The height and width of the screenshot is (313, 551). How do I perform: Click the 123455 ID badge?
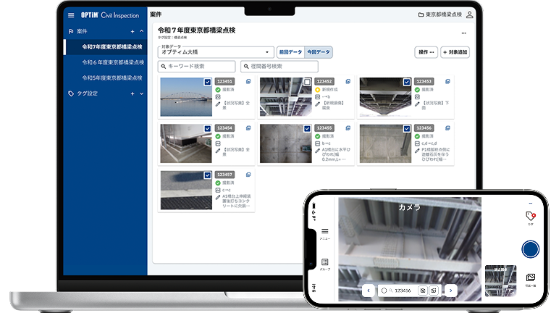[324, 128]
